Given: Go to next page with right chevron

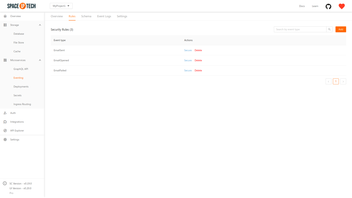Looking at the screenshot, I should tap(343, 81).
